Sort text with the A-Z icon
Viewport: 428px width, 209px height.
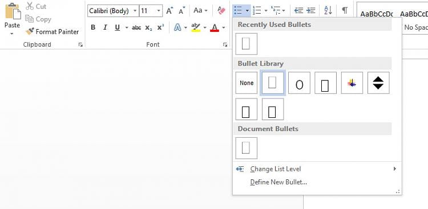(x=328, y=10)
